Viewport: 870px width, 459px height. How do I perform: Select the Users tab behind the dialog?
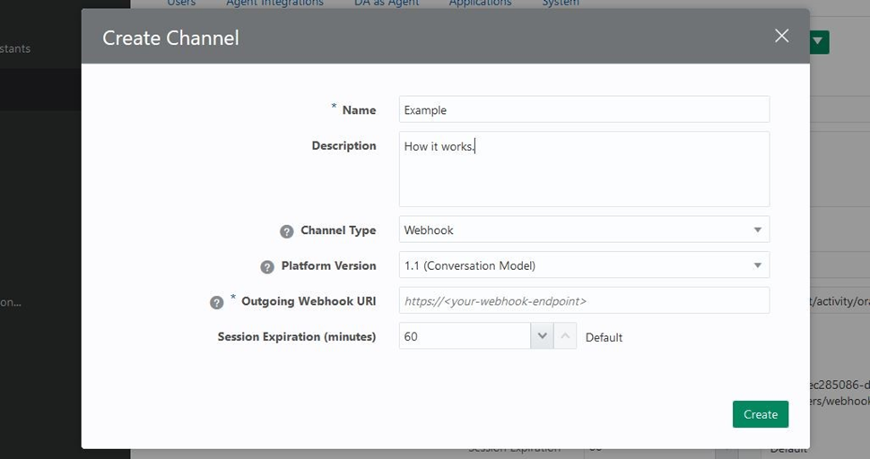[x=181, y=4]
